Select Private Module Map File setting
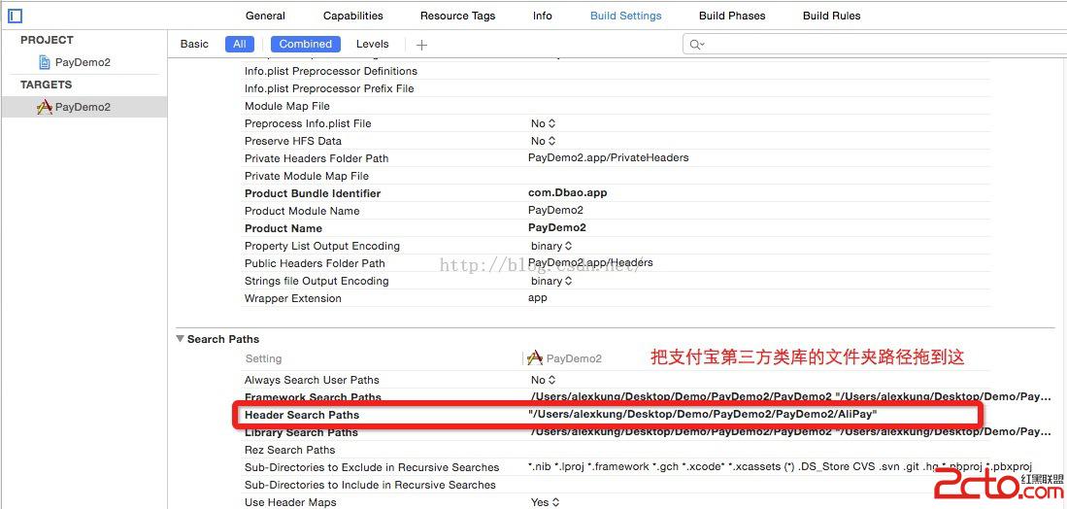 pyautogui.click(x=307, y=176)
